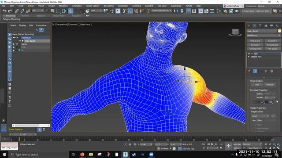This screenshot has height=158, width=282.
Task: Open the Material Editor teapot icon
Action: 219,11
